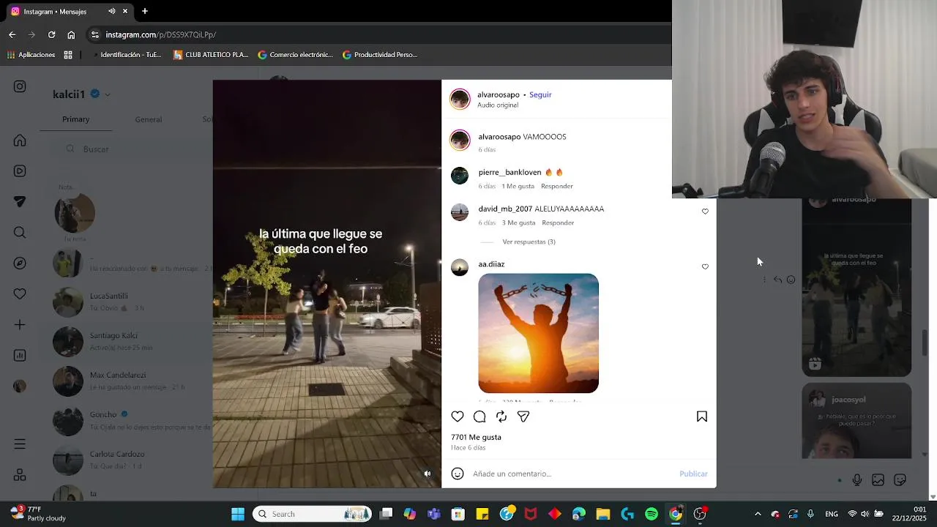937x527 pixels.
Task: Open the Aplicaciones bookmarks shortcut
Action: click(31, 54)
